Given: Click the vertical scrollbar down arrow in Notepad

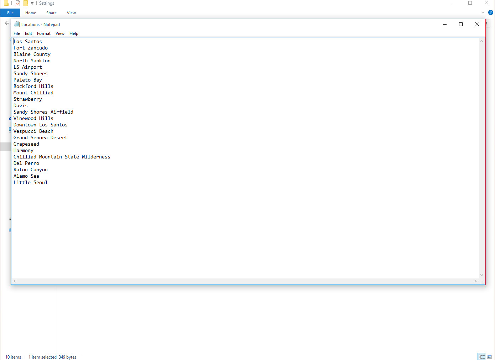Looking at the screenshot, I should (x=481, y=275).
